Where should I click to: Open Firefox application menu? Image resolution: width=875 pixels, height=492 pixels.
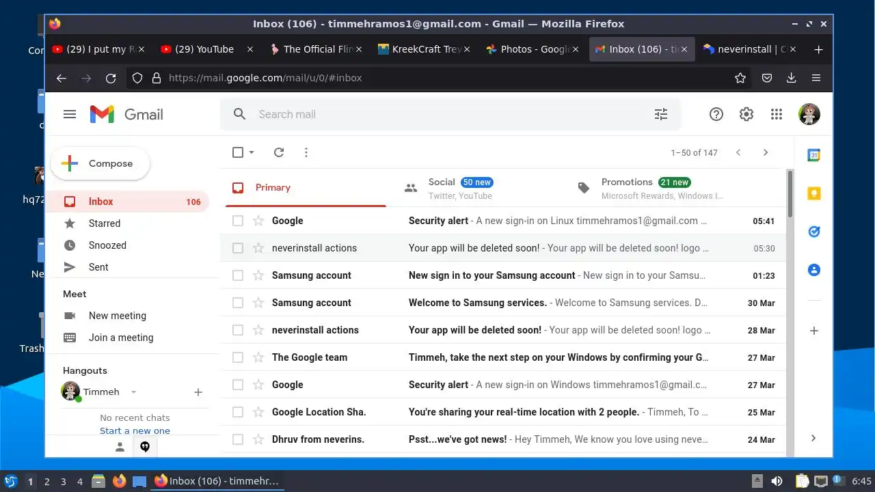point(816,78)
